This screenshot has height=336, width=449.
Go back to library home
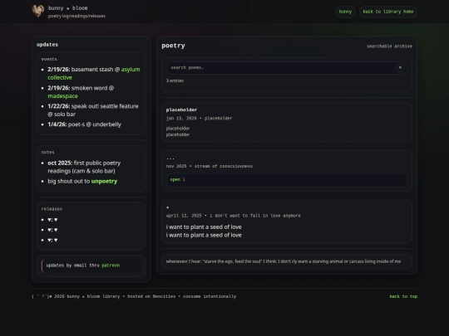click(x=388, y=12)
